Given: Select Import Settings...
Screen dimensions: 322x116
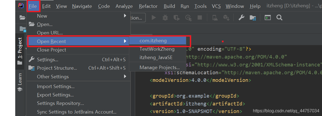Looking at the screenshot, I should (x=78, y=86).
